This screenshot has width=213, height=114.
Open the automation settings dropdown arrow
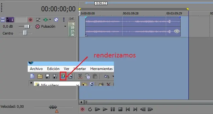point(50,20)
